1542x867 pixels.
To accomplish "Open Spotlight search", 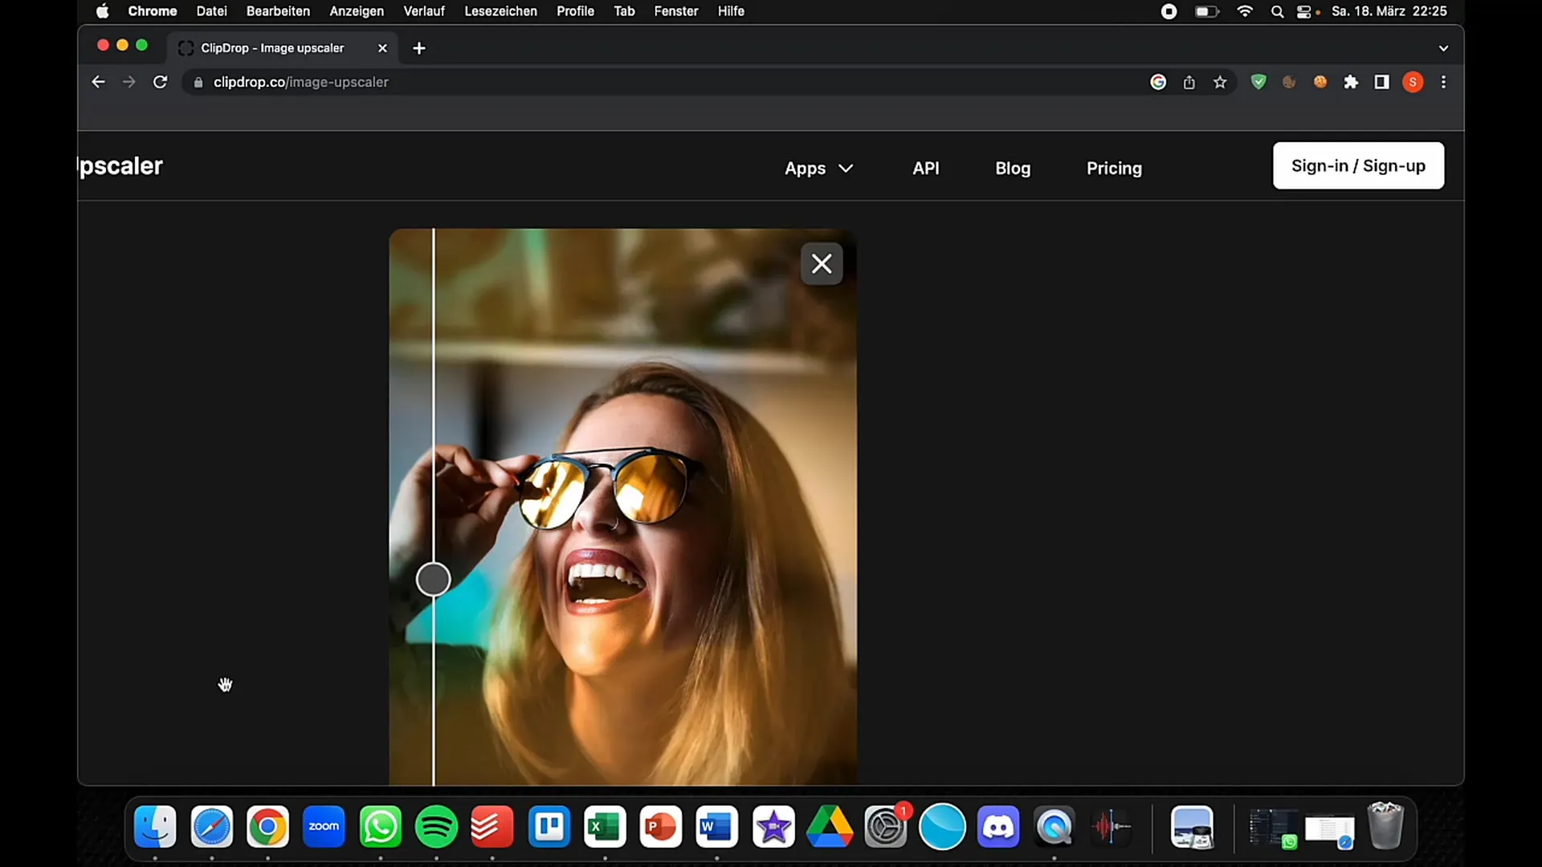I will (1277, 11).
